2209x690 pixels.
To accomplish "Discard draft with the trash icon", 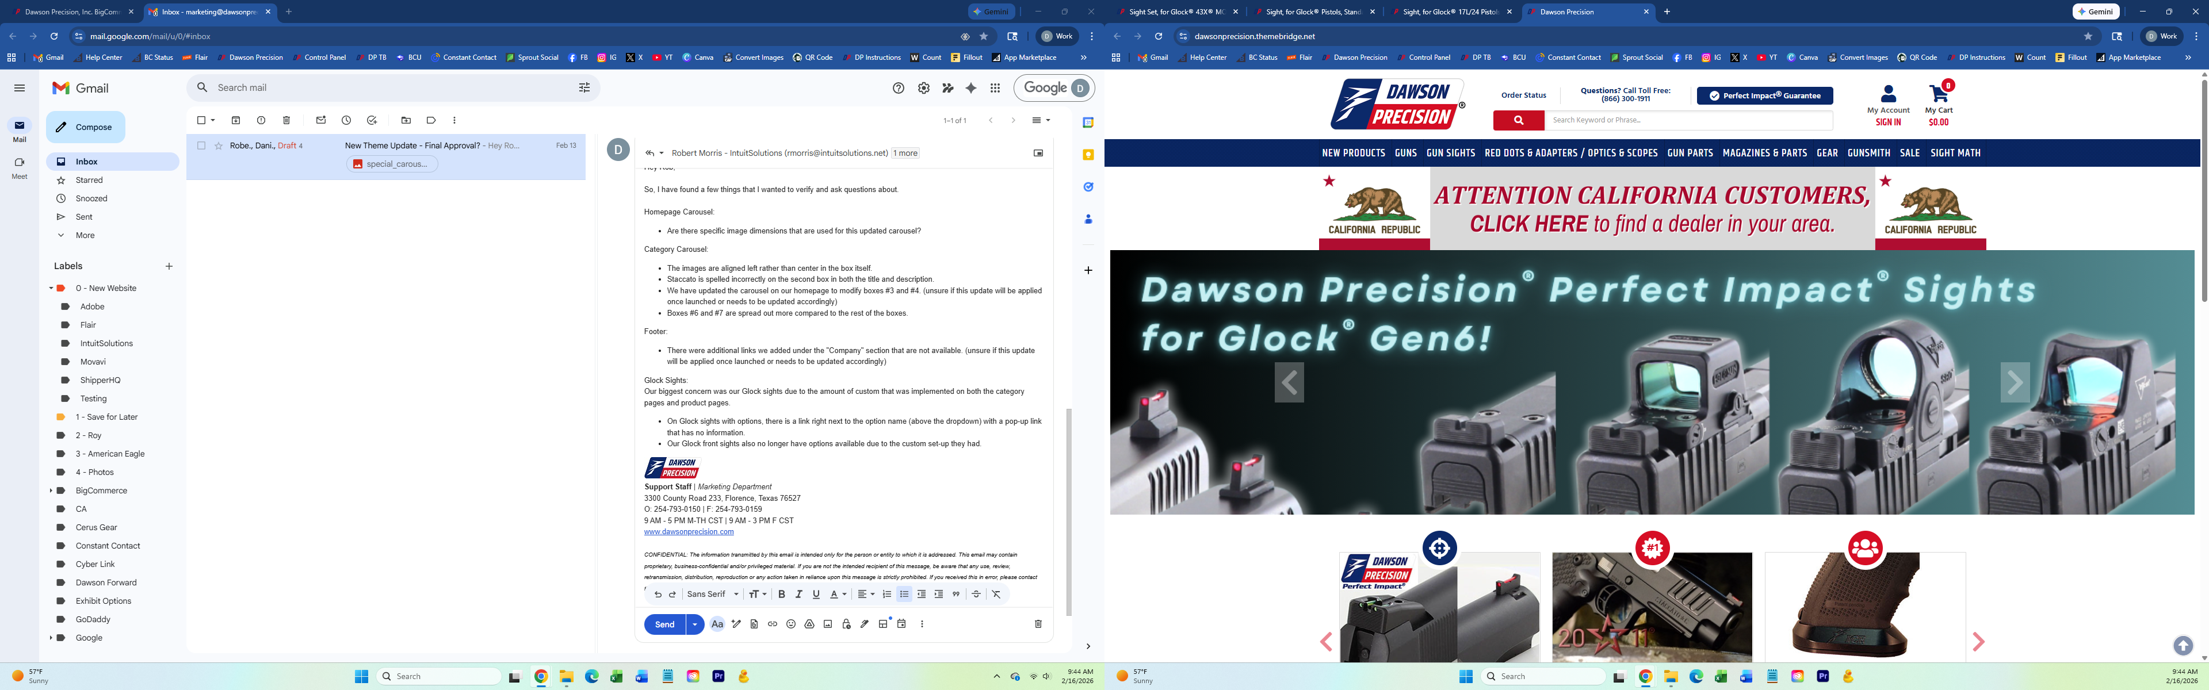I will tap(1038, 624).
